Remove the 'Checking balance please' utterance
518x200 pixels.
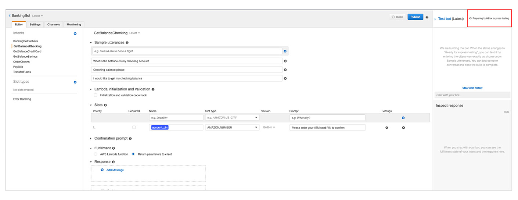click(x=285, y=69)
